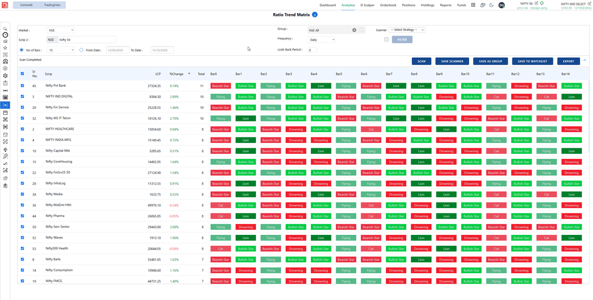
Task: Click the SCAN button
Action: pyautogui.click(x=421, y=61)
